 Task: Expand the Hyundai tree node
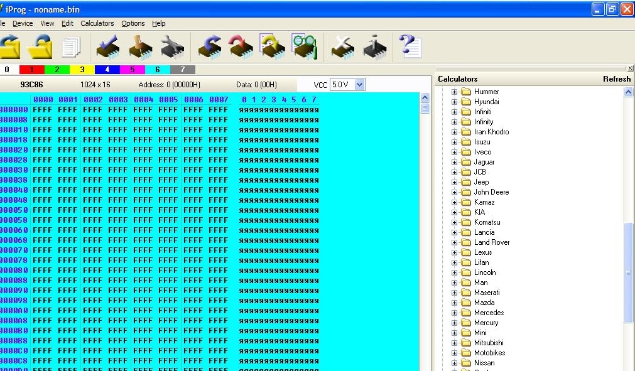[454, 102]
